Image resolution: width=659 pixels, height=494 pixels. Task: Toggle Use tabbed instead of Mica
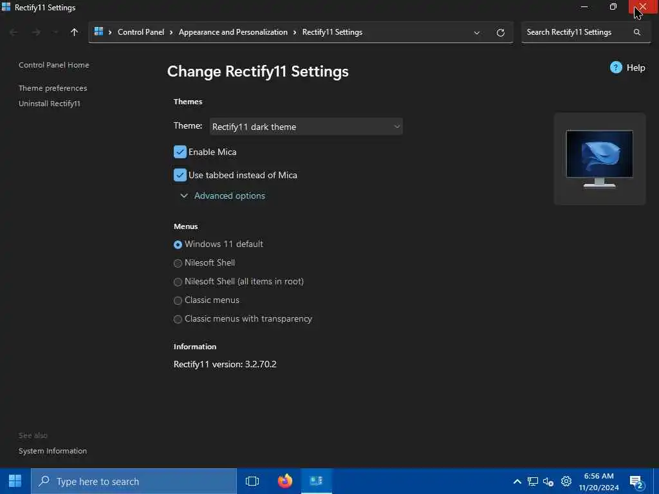[180, 175]
